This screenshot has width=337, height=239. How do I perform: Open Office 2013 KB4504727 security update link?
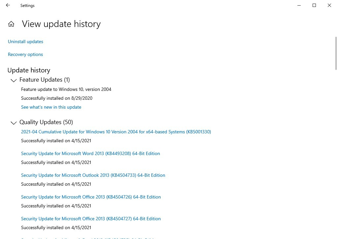coord(91,219)
